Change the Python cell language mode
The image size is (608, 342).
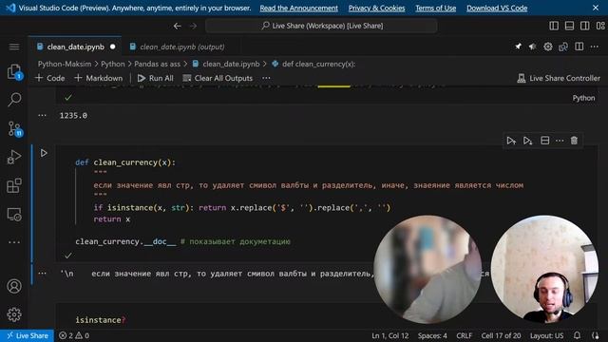(583, 98)
